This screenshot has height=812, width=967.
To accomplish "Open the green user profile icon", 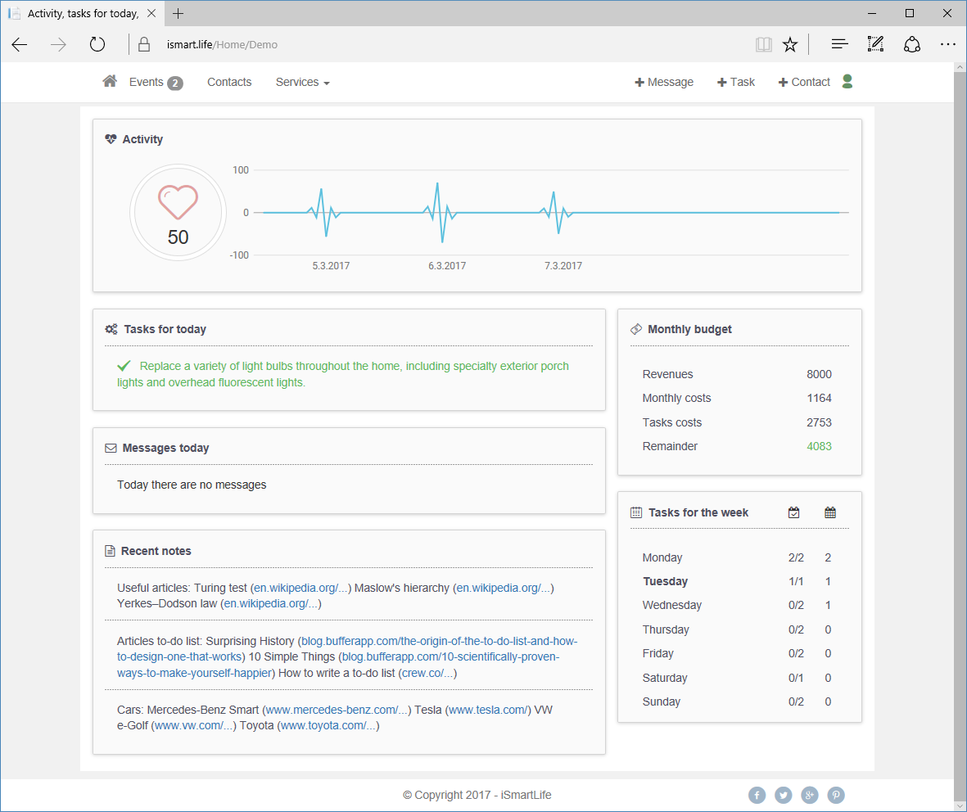I will point(847,81).
